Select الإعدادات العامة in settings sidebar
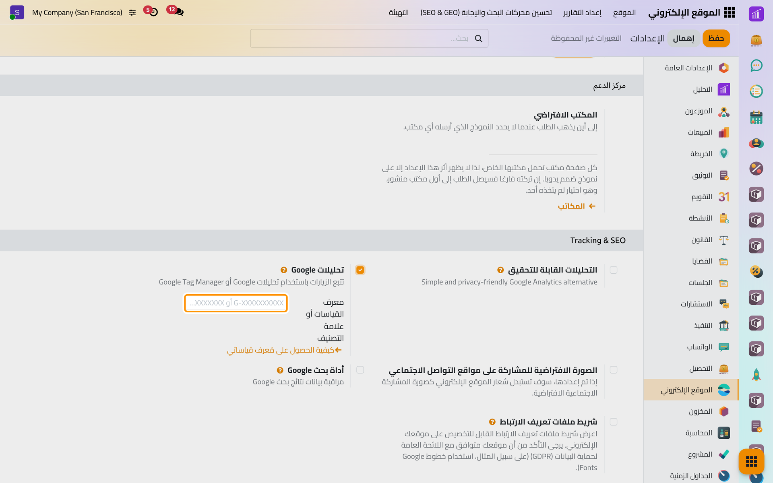 pyautogui.click(x=691, y=68)
